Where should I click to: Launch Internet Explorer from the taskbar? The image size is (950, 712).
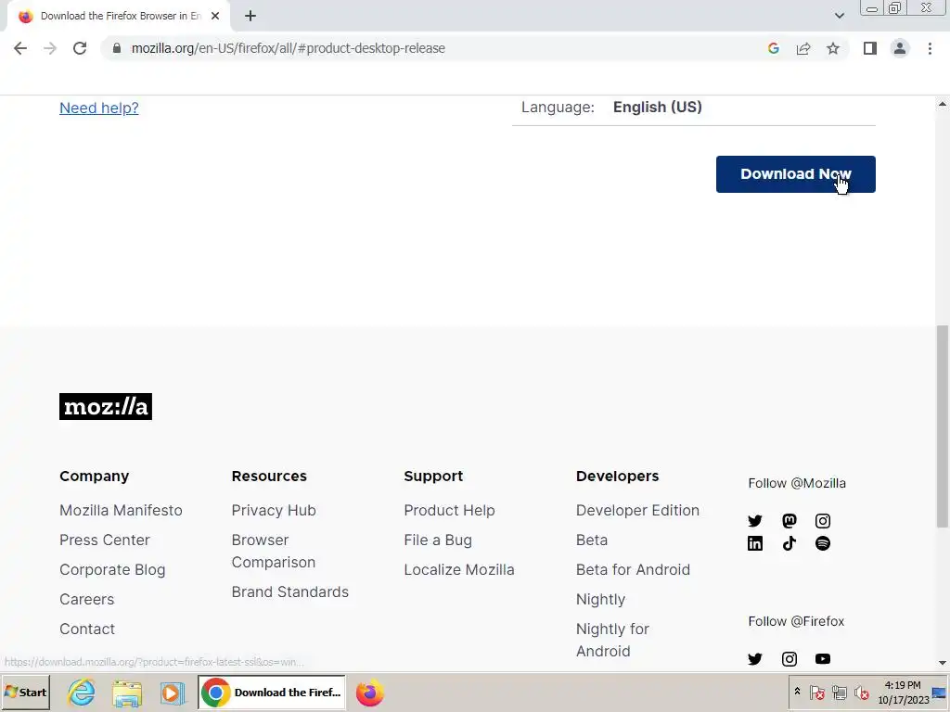point(82,692)
